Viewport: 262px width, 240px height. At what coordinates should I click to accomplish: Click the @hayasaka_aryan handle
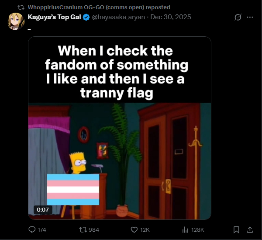116,17
